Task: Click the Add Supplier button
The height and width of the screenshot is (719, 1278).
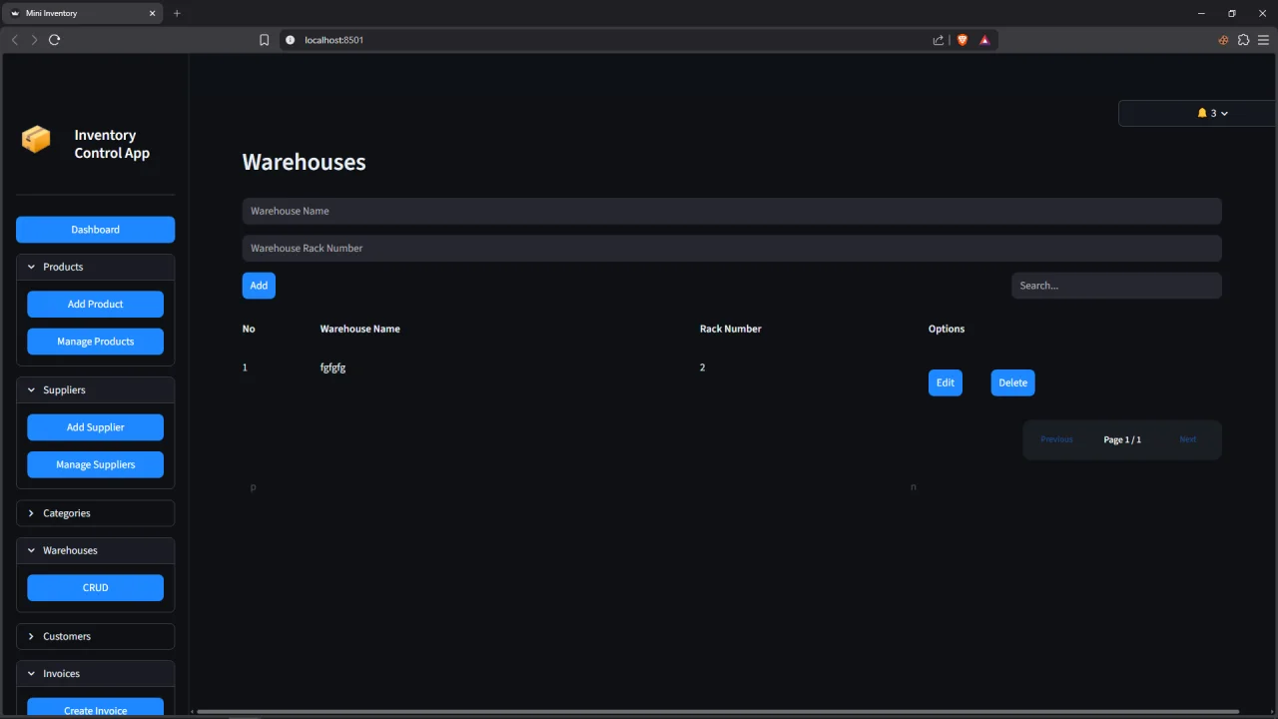Action: pos(95,427)
